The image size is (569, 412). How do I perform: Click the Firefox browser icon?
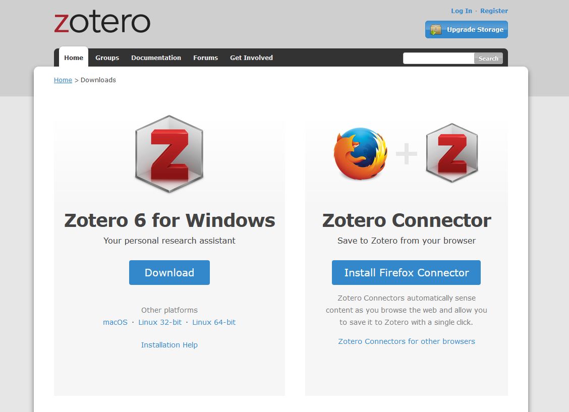359,154
